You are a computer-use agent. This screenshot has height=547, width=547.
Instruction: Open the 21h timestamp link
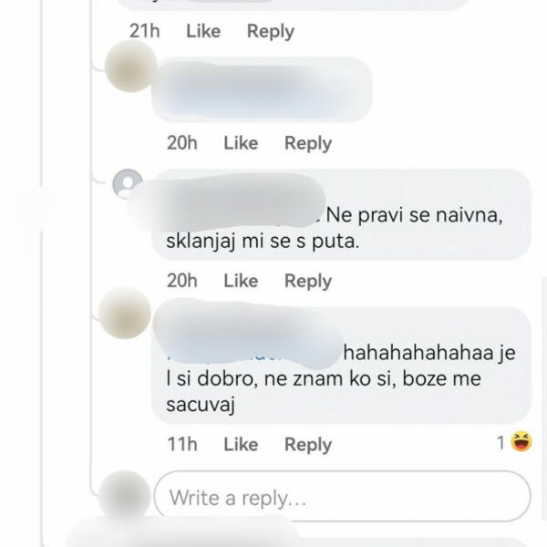click(x=144, y=31)
